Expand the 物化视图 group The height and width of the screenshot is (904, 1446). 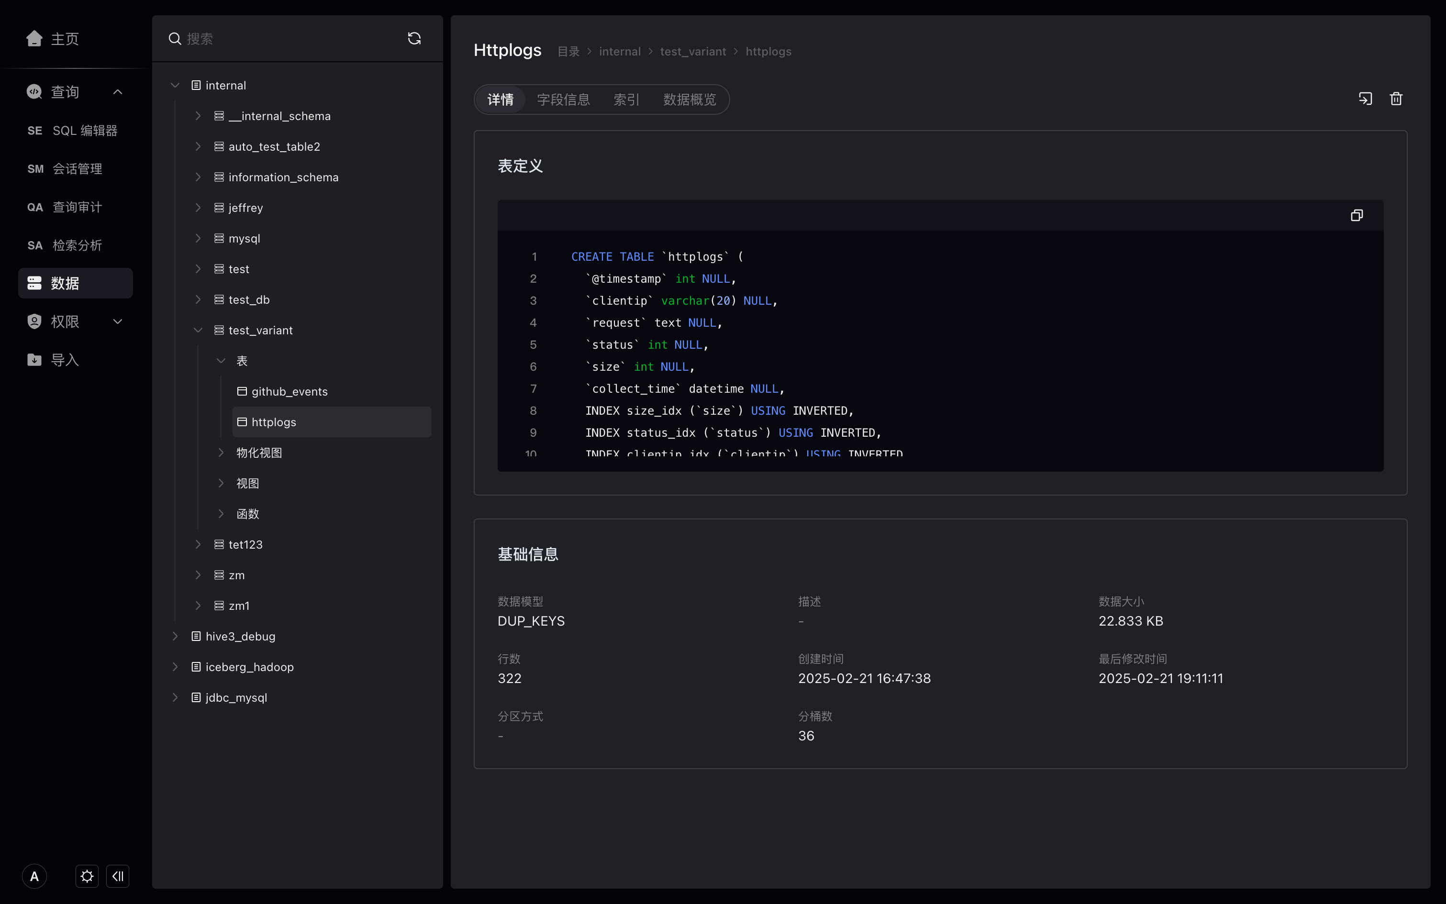pos(221,452)
